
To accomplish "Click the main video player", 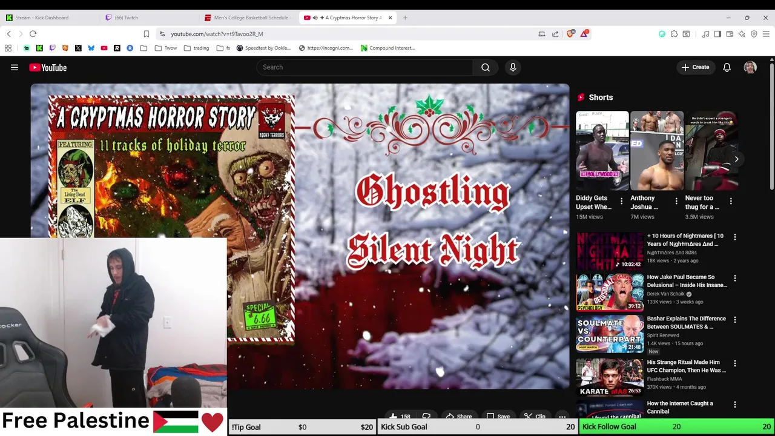I will coord(300,236).
